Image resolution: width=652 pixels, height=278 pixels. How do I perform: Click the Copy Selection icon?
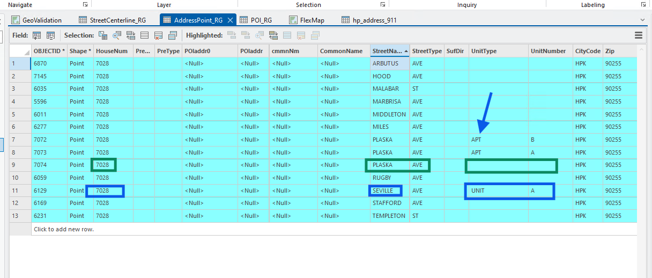(x=172, y=35)
